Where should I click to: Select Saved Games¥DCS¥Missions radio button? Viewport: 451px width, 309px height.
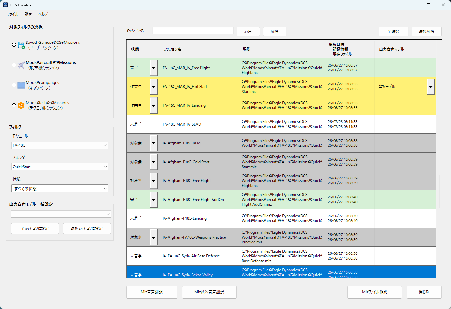tap(14, 45)
